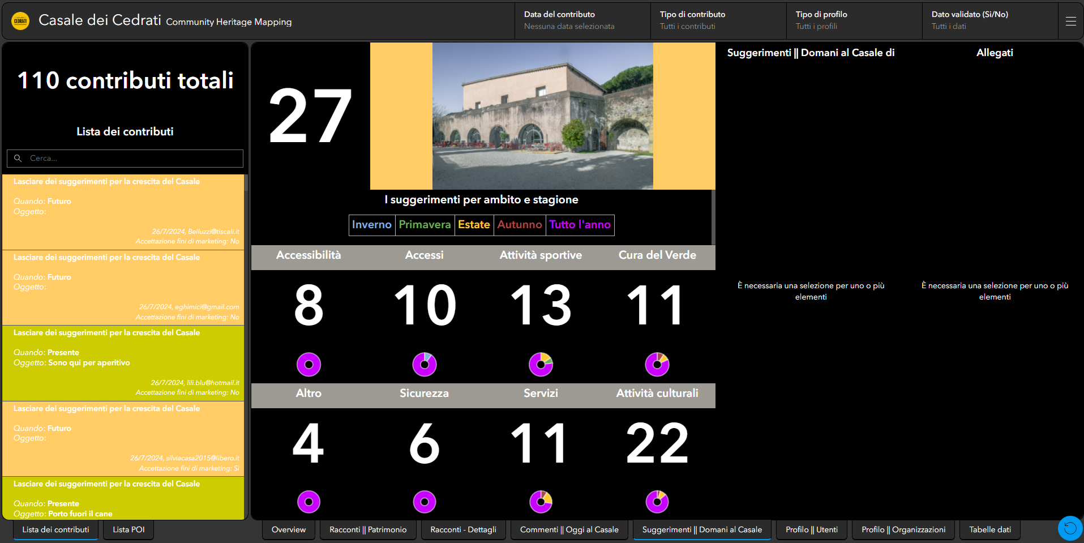
Task: Switch to the Overview tab
Action: coord(289,530)
